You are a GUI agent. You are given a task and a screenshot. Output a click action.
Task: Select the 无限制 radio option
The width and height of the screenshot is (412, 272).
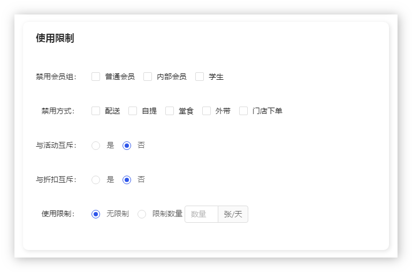(x=96, y=214)
